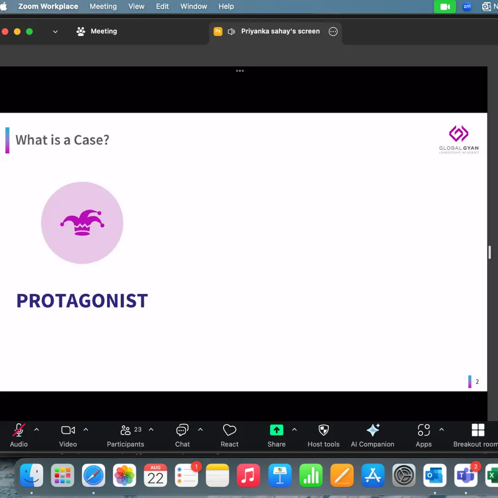
Task: Unmute the microphone using Audio button
Action: (x=19, y=435)
